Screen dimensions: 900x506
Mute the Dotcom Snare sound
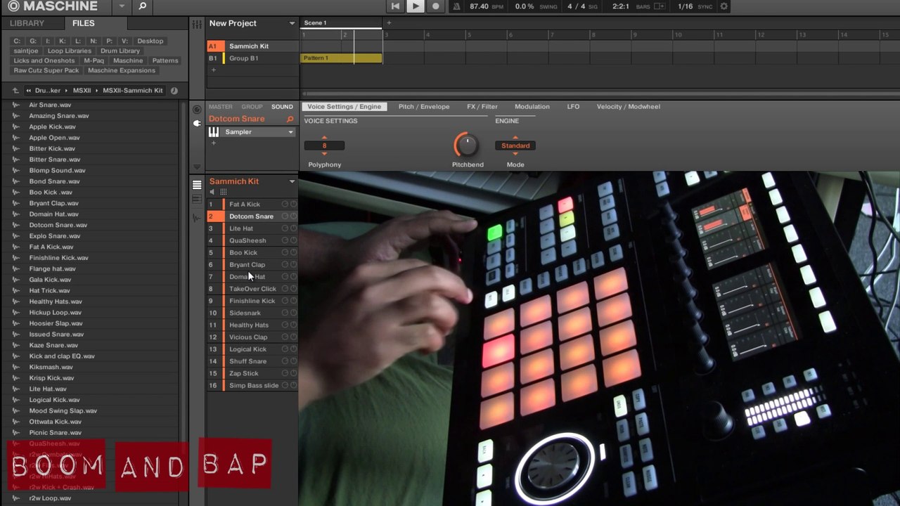click(x=285, y=216)
